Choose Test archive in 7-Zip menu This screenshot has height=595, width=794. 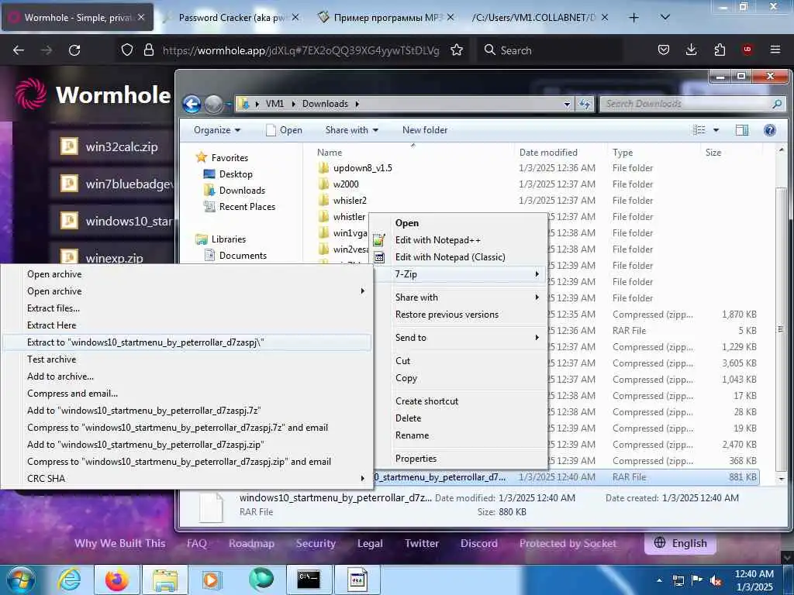pos(186,359)
